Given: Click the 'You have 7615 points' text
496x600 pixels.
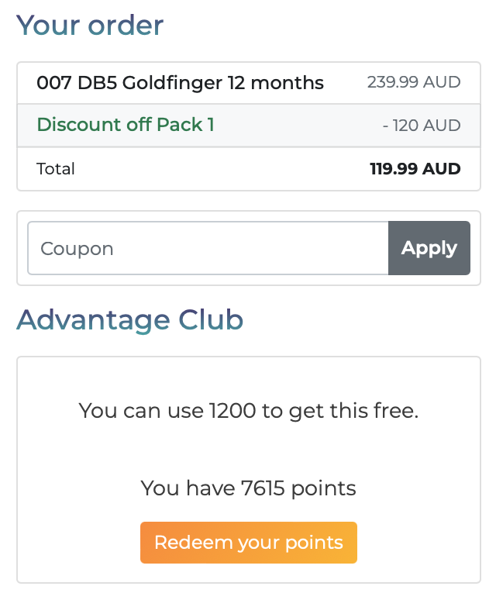Looking at the screenshot, I should point(249,488).
